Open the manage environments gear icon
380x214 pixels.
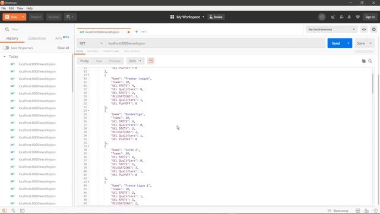click(373, 29)
